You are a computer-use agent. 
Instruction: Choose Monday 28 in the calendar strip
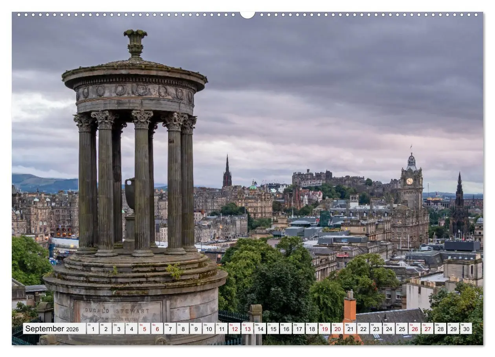click(x=440, y=329)
